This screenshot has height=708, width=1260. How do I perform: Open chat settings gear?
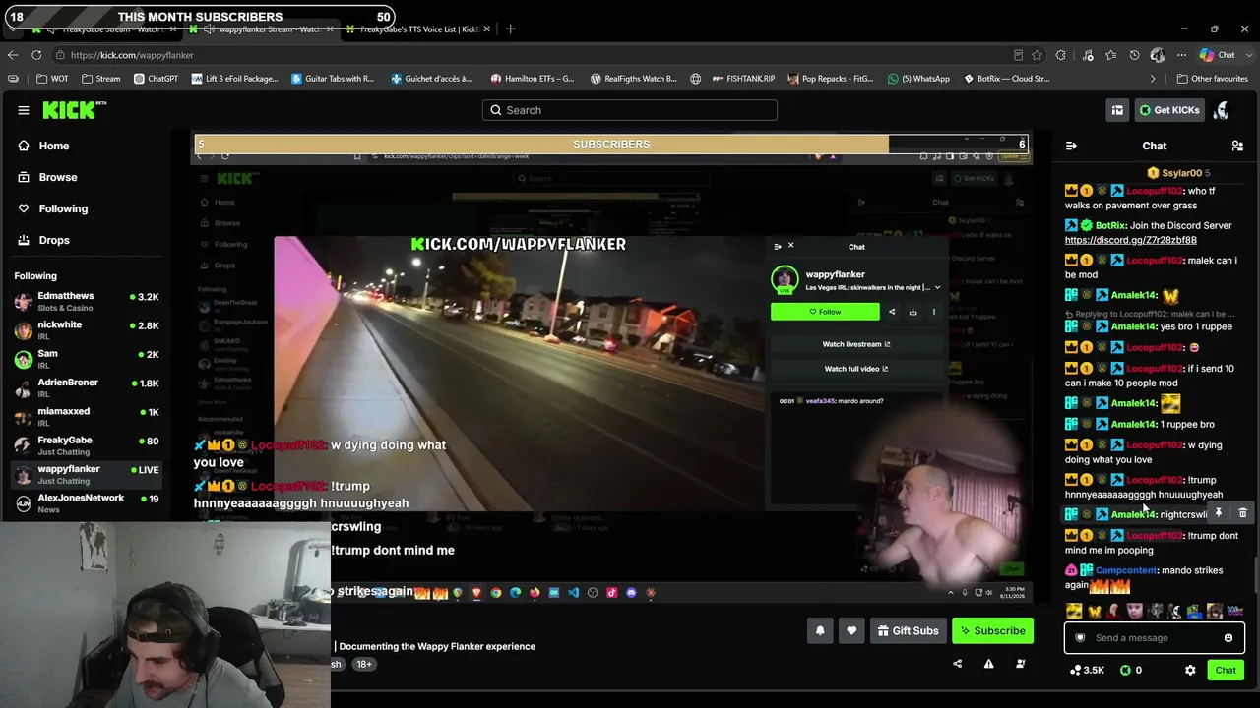(x=1190, y=670)
